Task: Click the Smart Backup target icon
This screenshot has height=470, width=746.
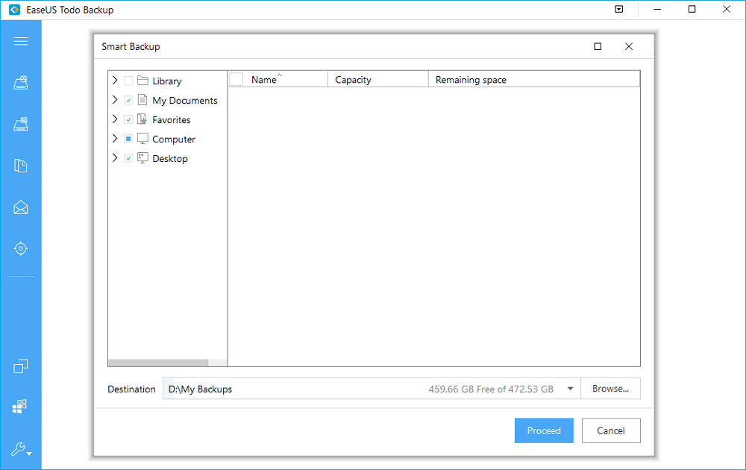Action: pyautogui.click(x=20, y=248)
